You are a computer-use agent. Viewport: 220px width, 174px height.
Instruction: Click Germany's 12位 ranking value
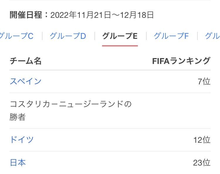tap(202, 140)
